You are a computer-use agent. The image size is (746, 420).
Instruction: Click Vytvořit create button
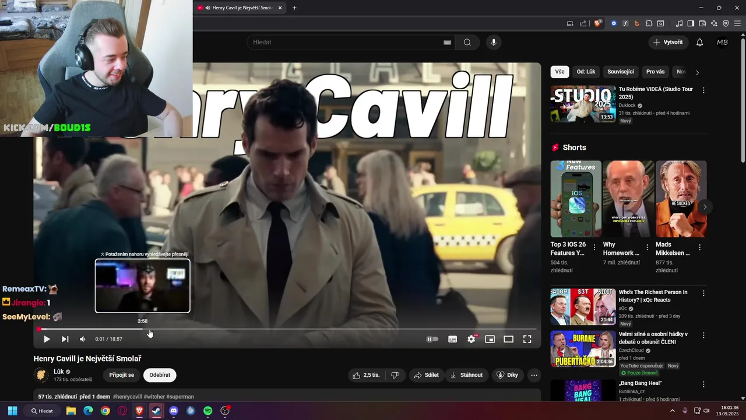(668, 42)
